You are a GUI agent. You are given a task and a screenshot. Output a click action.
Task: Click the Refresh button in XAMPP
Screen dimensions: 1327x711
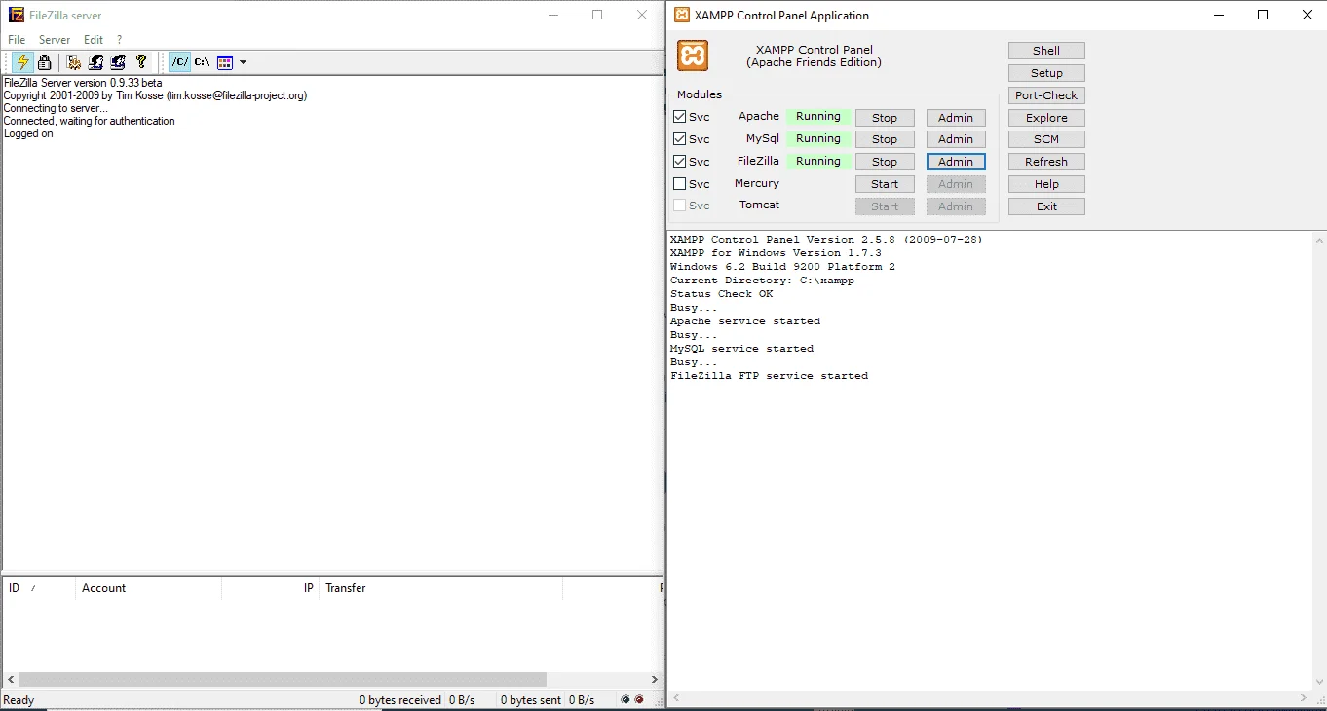[1046, 162]
